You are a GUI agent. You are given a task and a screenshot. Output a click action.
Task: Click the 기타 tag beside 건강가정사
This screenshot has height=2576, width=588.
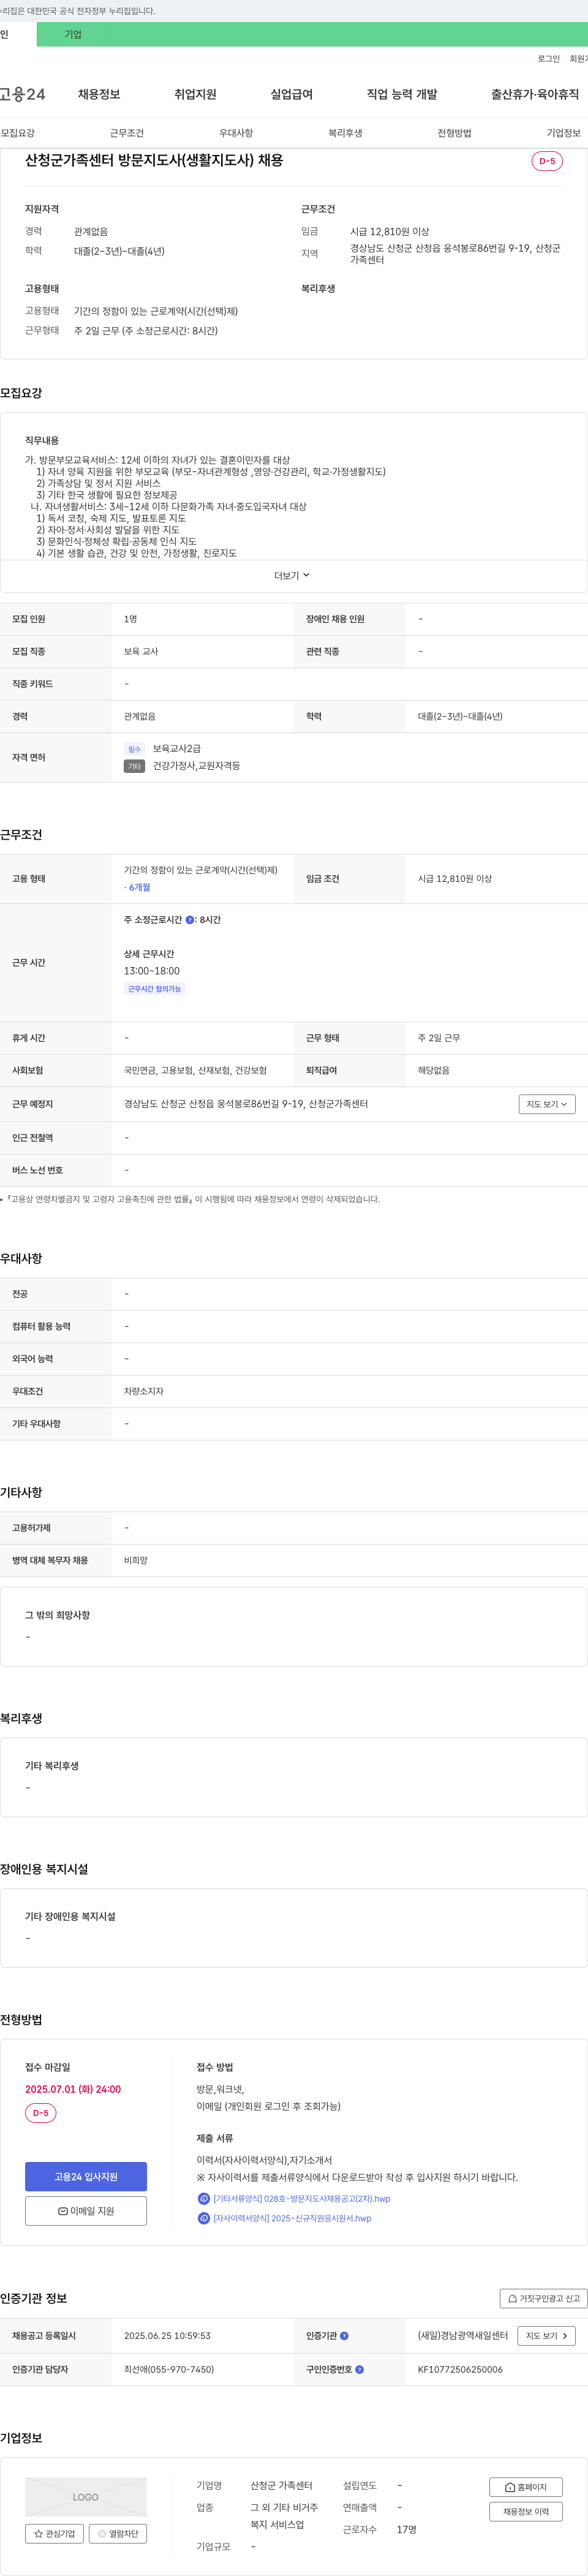coord(134,766)
